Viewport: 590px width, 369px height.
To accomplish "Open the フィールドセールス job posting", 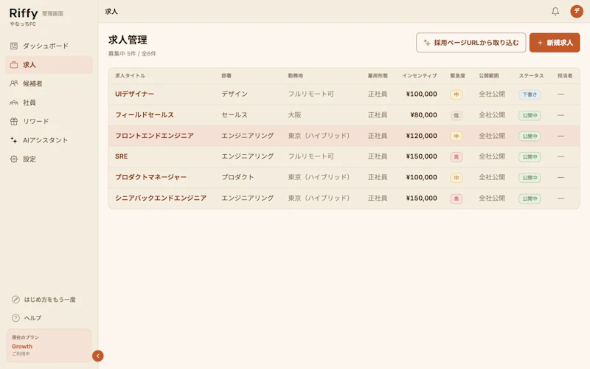I will pyautogui.click(x=145, y=115).
